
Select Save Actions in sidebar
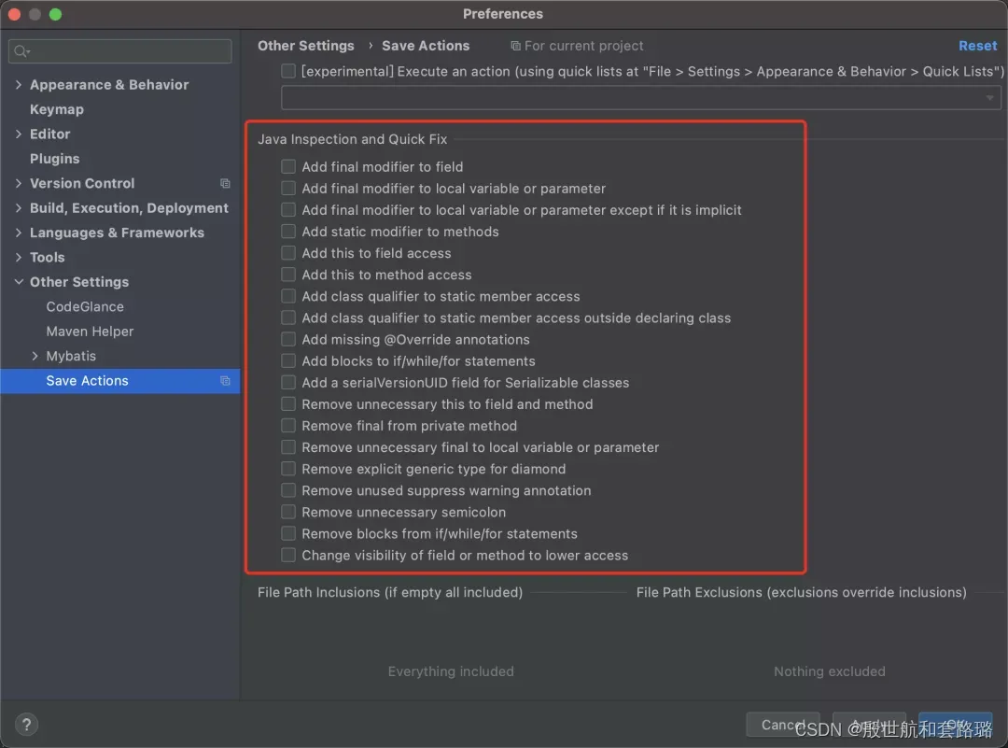pos(120,381)
